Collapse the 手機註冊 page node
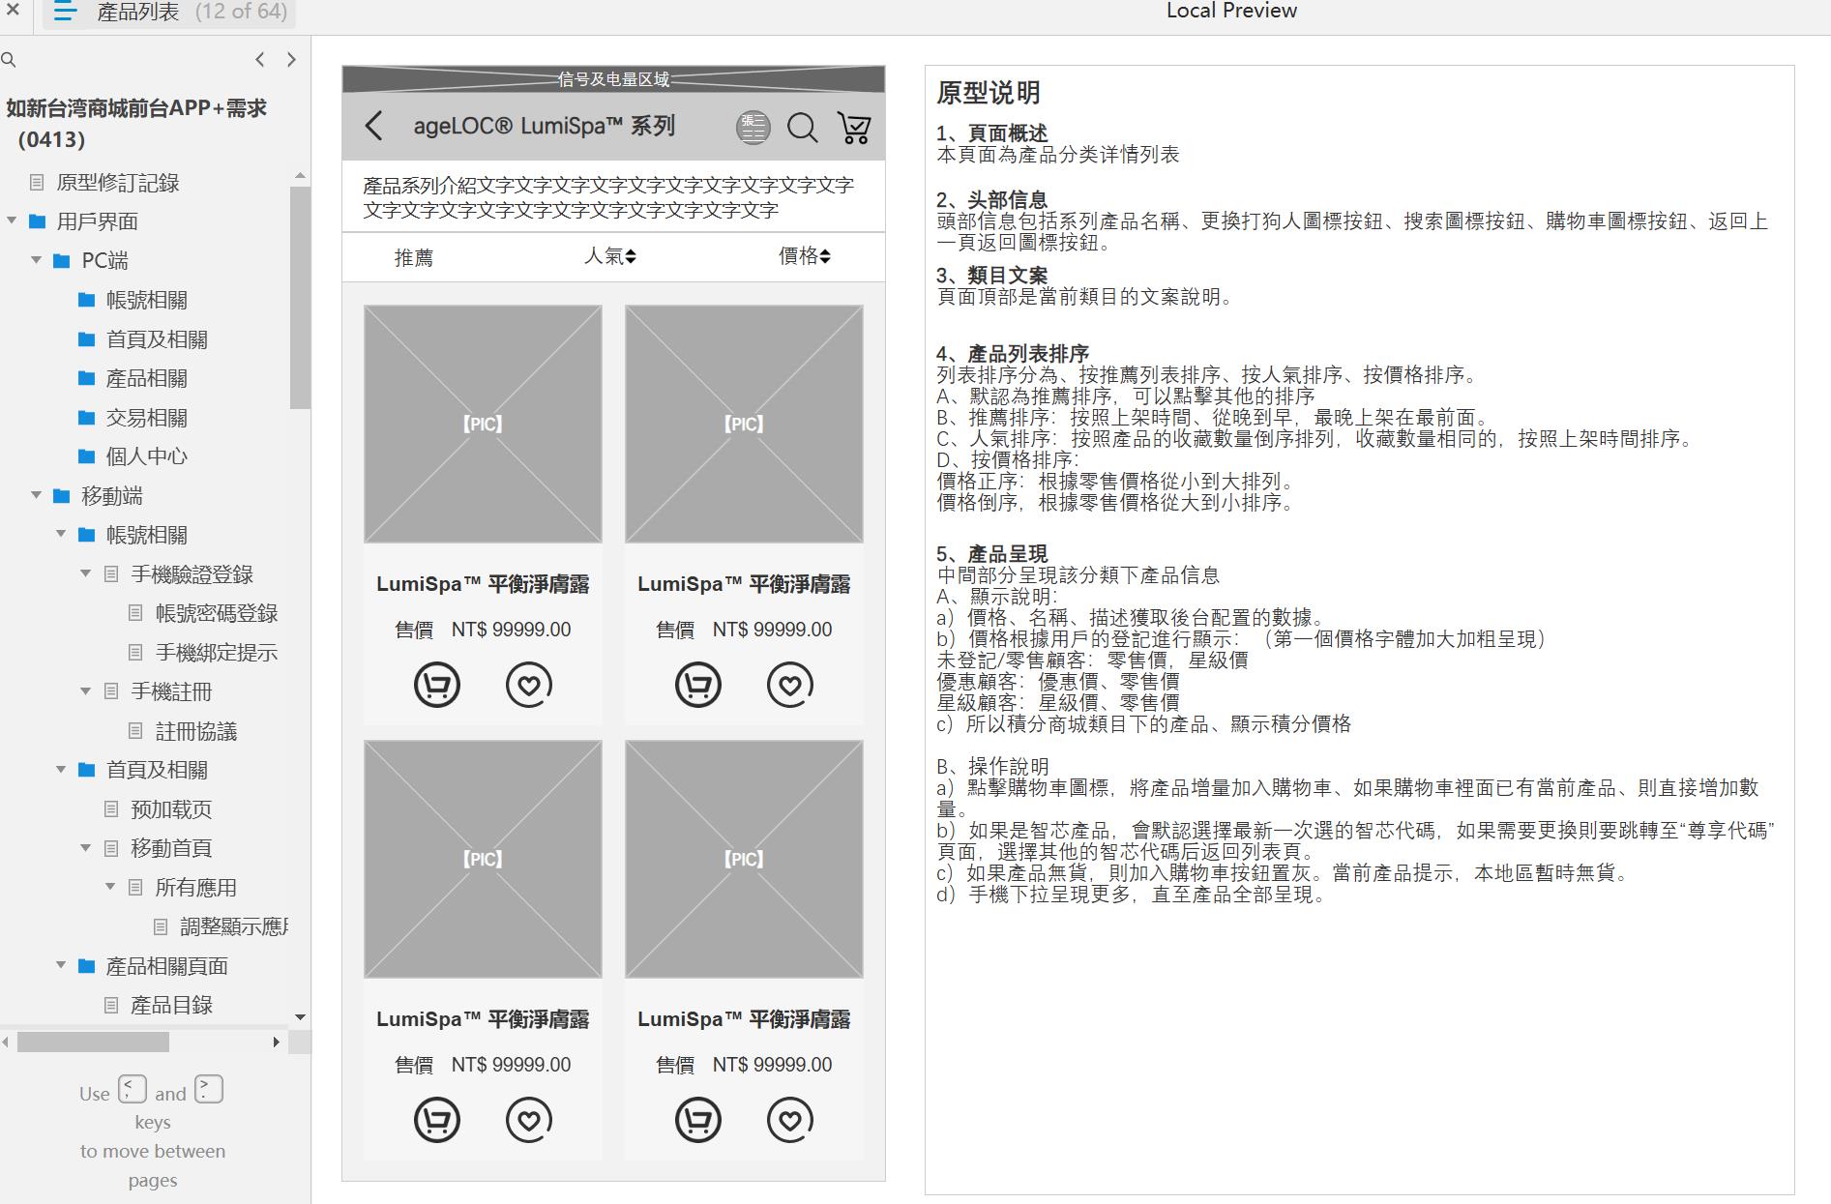The height and width of the screenshot is (1204, 1831). pyautogui.click(x=86, y=691)
